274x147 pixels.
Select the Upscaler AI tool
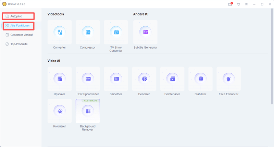click(60, 79)
